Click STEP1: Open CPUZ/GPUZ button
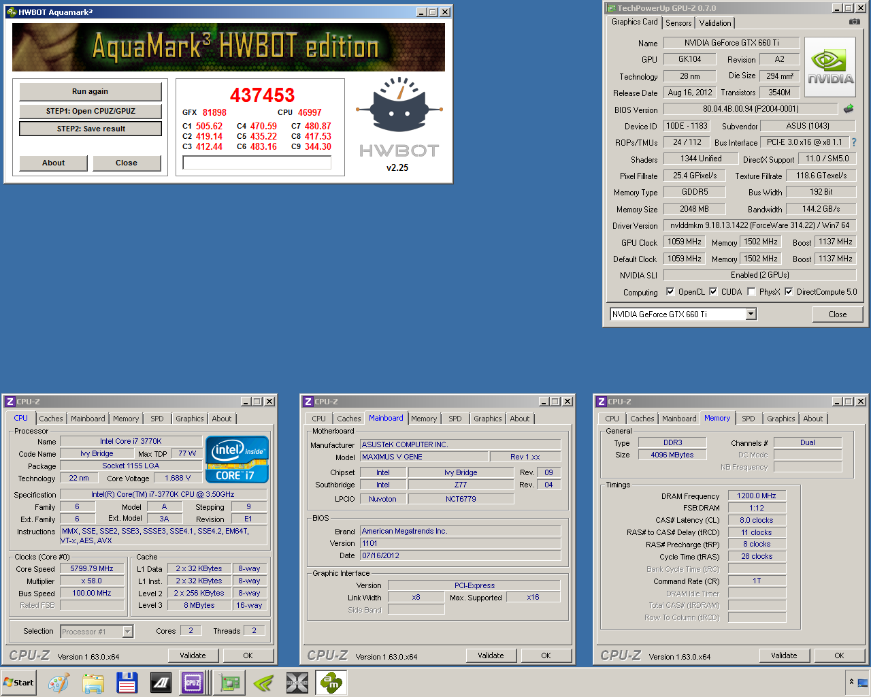This screenshot has height=697, width=871. tap(91, 111)
